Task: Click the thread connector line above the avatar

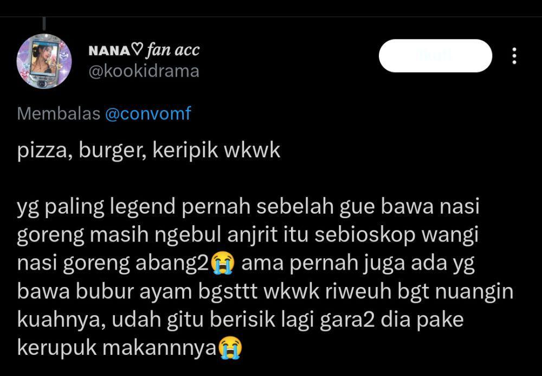Action: tap(44, 24)
